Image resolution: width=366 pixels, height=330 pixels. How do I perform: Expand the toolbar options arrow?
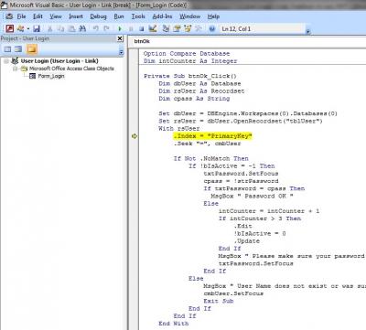coord(307,31)
